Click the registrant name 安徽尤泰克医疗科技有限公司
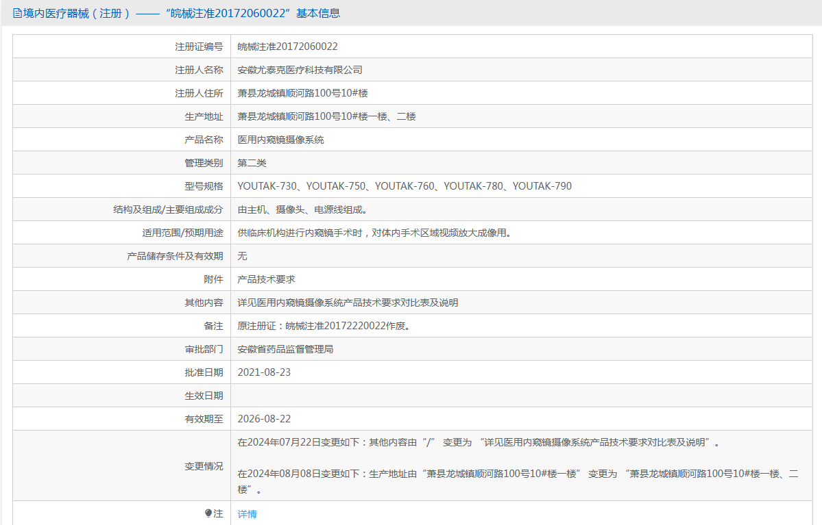The width and height of the screenshot is (822, 525). click(x=300, y=70)
